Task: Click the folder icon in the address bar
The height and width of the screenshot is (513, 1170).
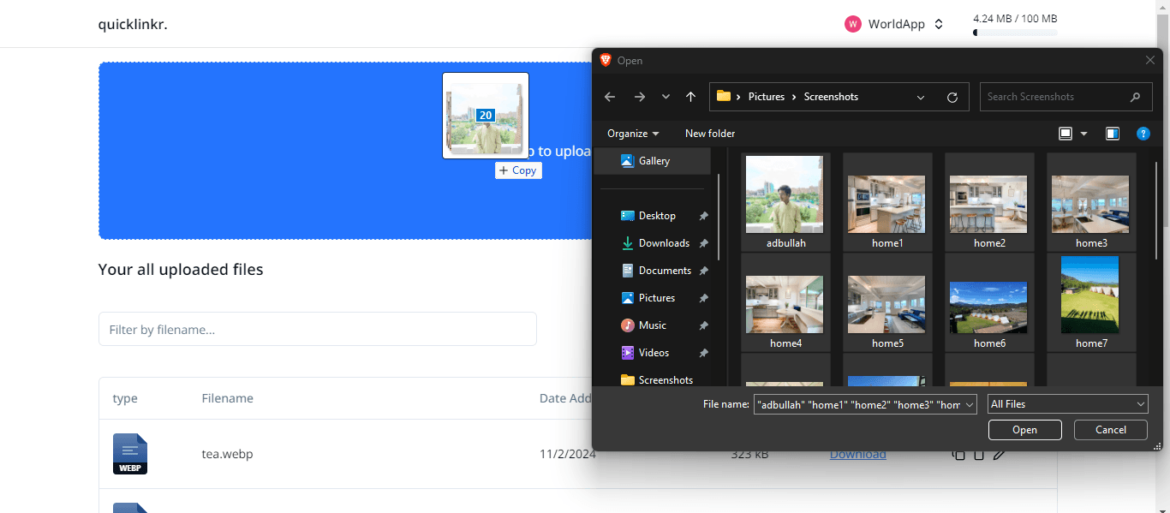Action: pyautogui.click(x=724, y=96)
